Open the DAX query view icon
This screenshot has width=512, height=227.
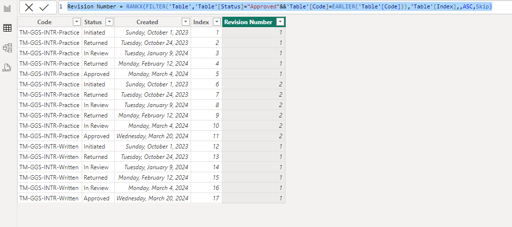click(7, 68)
